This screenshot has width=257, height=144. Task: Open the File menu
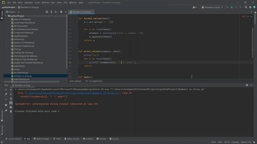coord(9,3)
